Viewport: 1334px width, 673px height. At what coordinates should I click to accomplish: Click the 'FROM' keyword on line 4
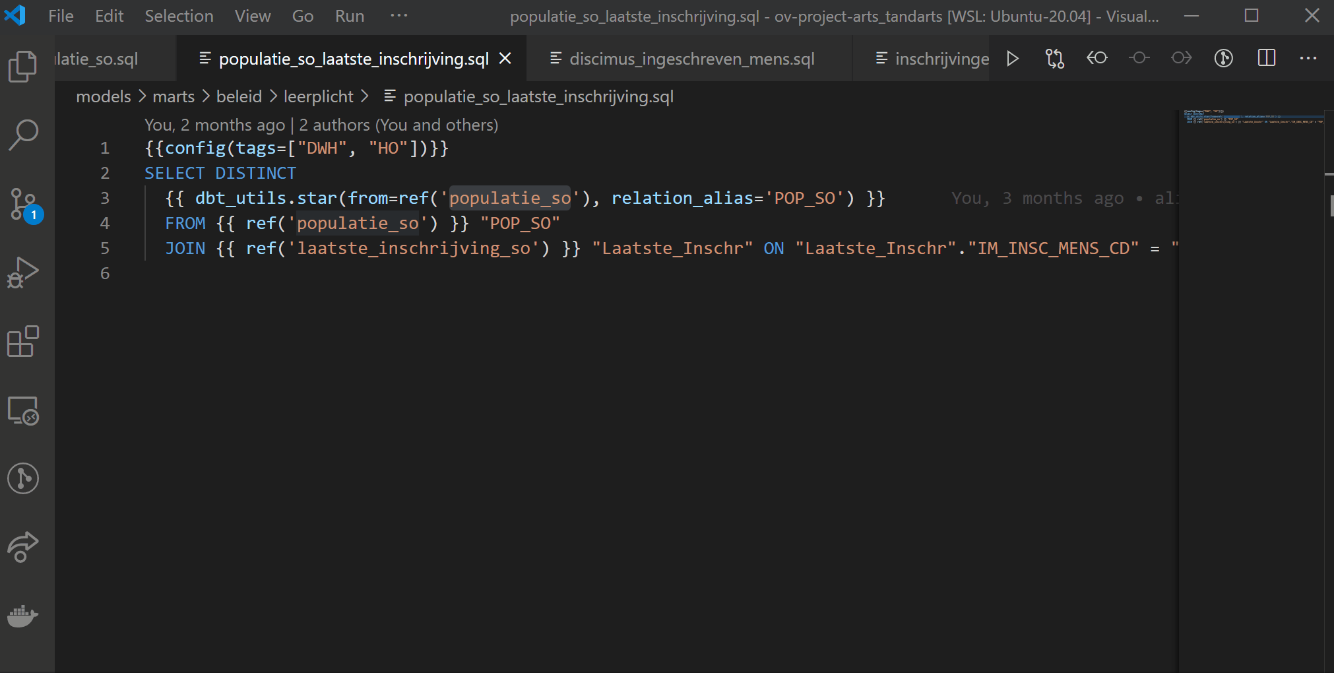coord(185,223)
